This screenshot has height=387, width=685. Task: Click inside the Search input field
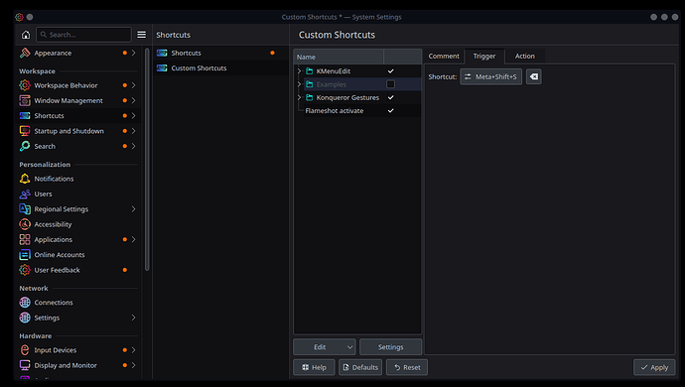83,35
